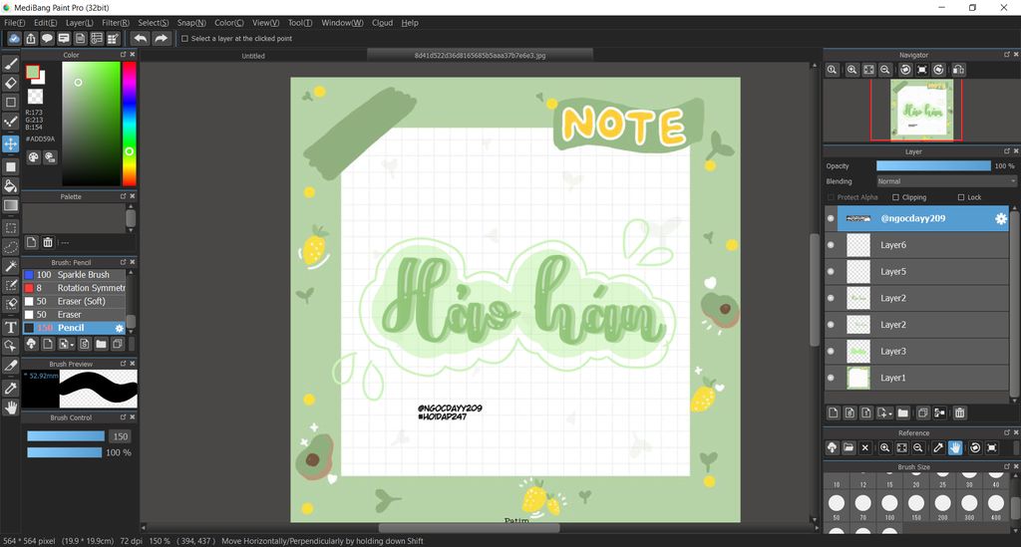Select the Rotation Symmetry brush

tap(74, 288)
